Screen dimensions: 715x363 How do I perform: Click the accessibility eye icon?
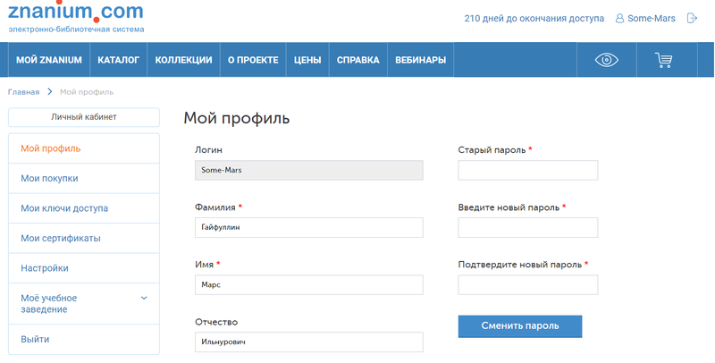pos(607,61)
